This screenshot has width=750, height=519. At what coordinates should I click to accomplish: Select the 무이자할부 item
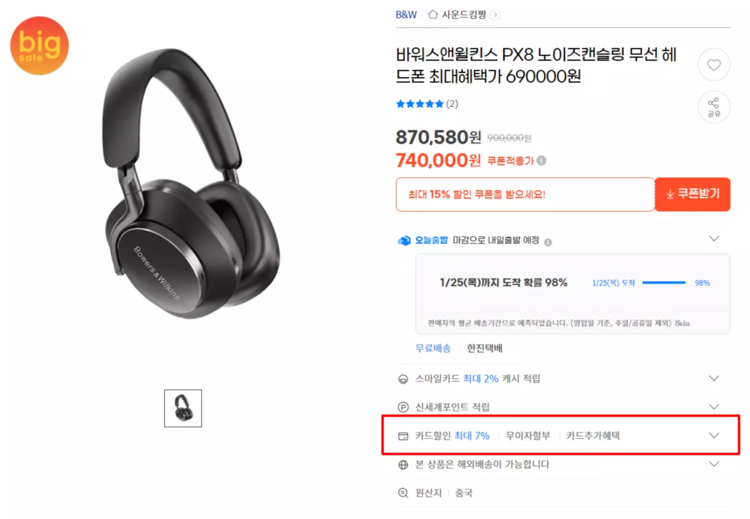click(x=528, y=436)
